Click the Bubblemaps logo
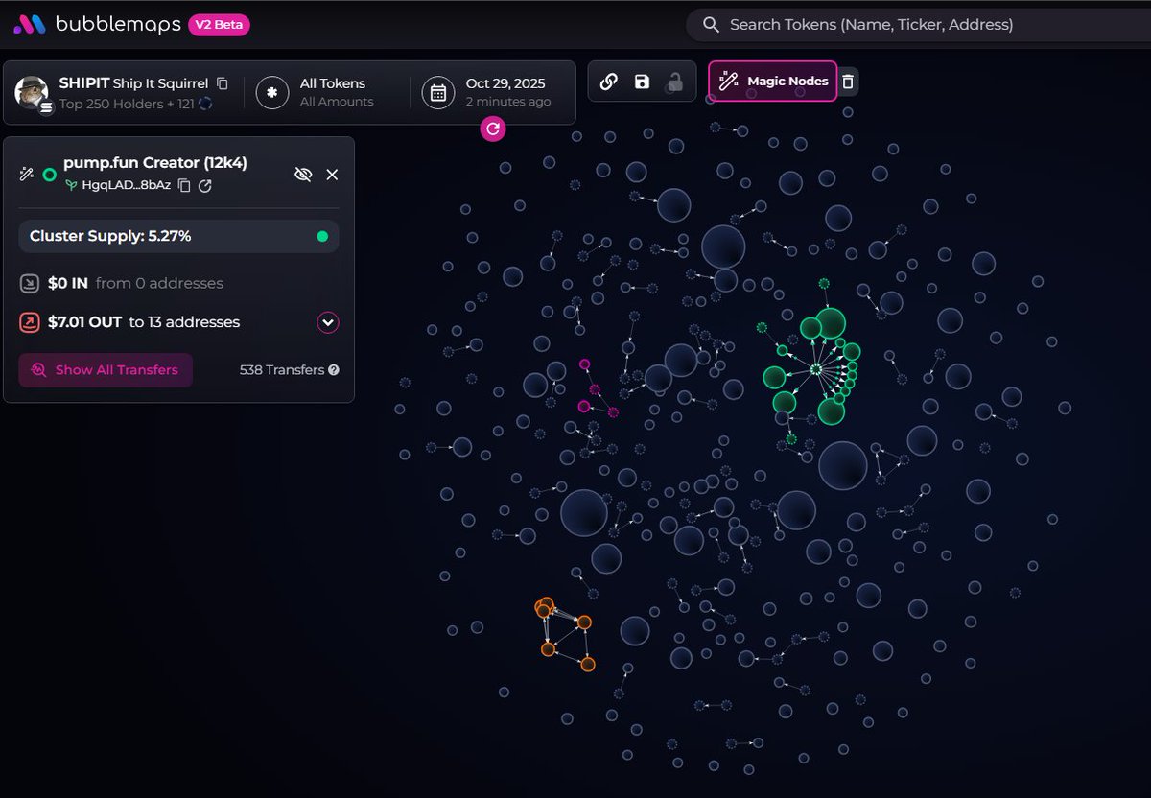 click(96, 25)
